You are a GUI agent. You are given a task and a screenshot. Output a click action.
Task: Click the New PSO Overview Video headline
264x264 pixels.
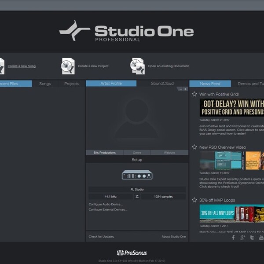pos(223,147)
